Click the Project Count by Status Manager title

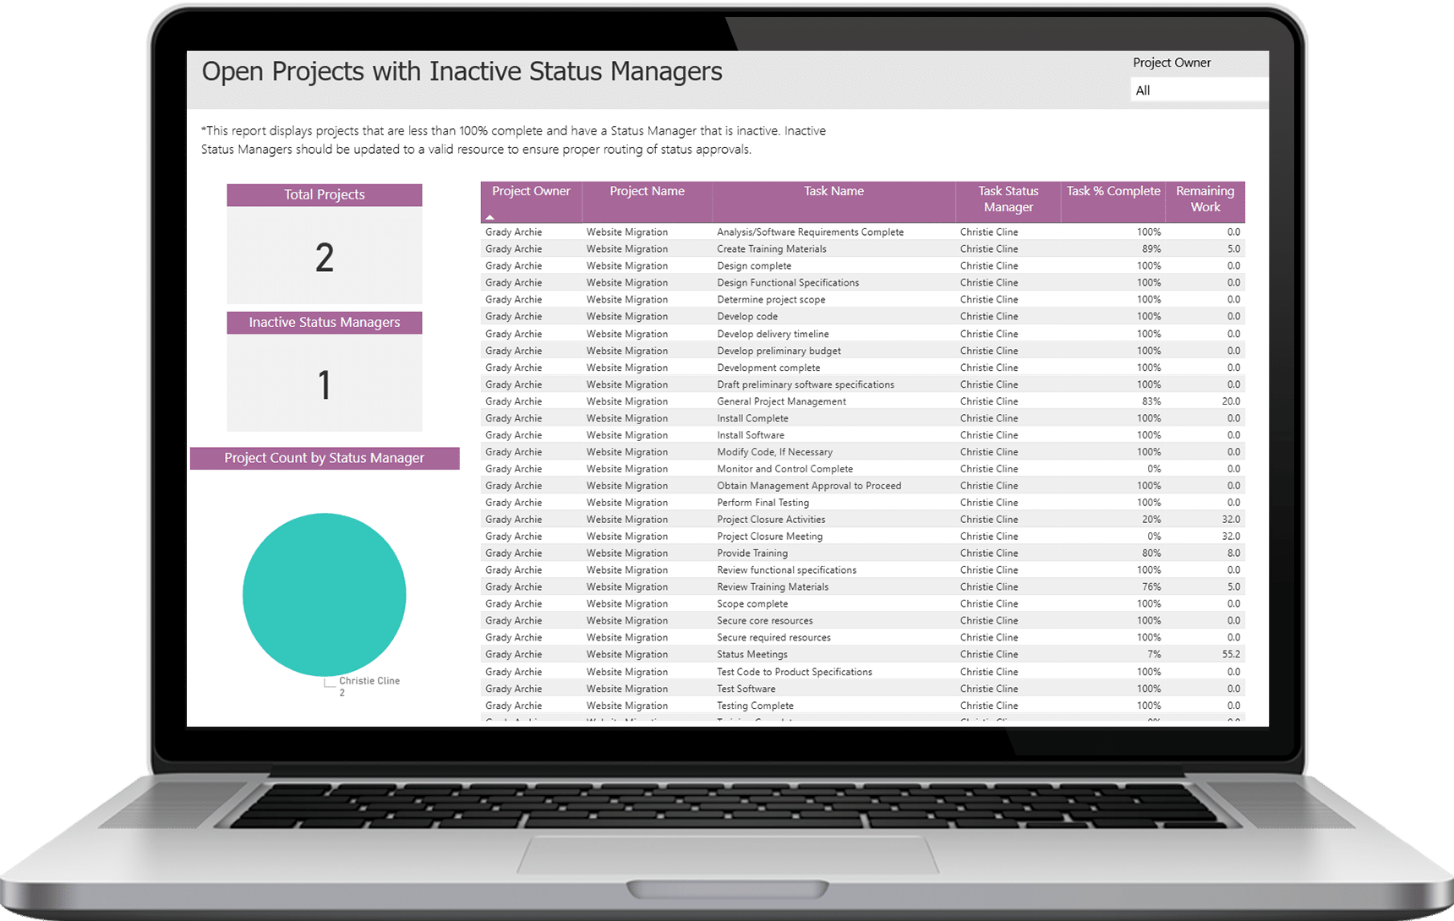324,458
